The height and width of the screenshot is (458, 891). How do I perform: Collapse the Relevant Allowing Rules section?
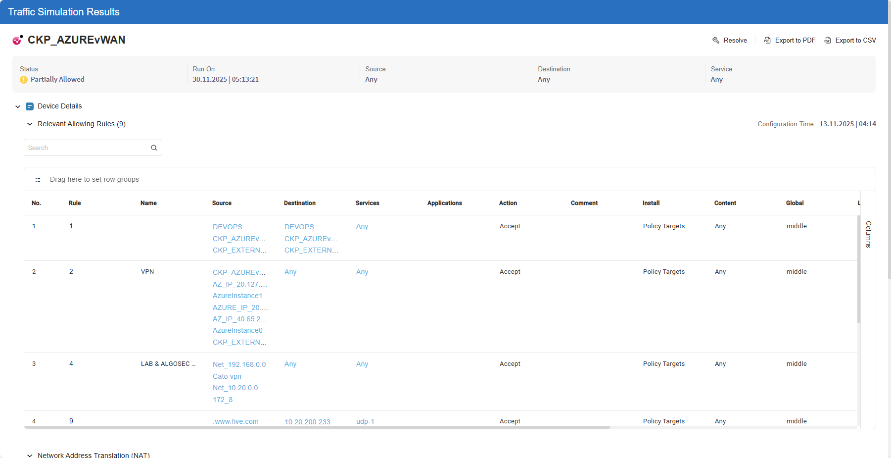(x=30, y=124)
